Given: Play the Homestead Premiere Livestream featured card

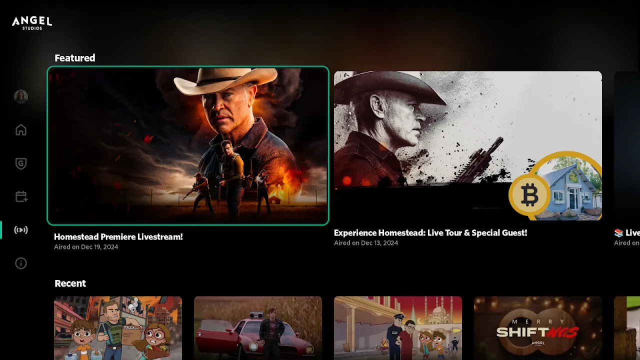Looking at the screenshot, I should pyautogui.click(x=188, y=145).
